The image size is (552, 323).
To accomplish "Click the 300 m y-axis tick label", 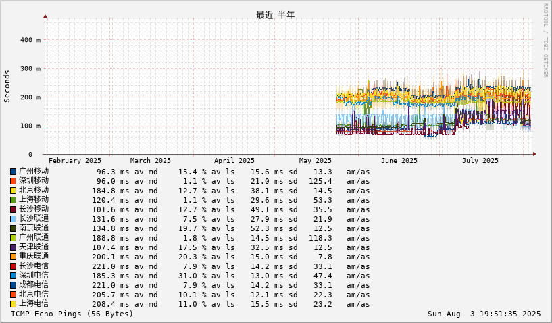I will tap(30, 69).
